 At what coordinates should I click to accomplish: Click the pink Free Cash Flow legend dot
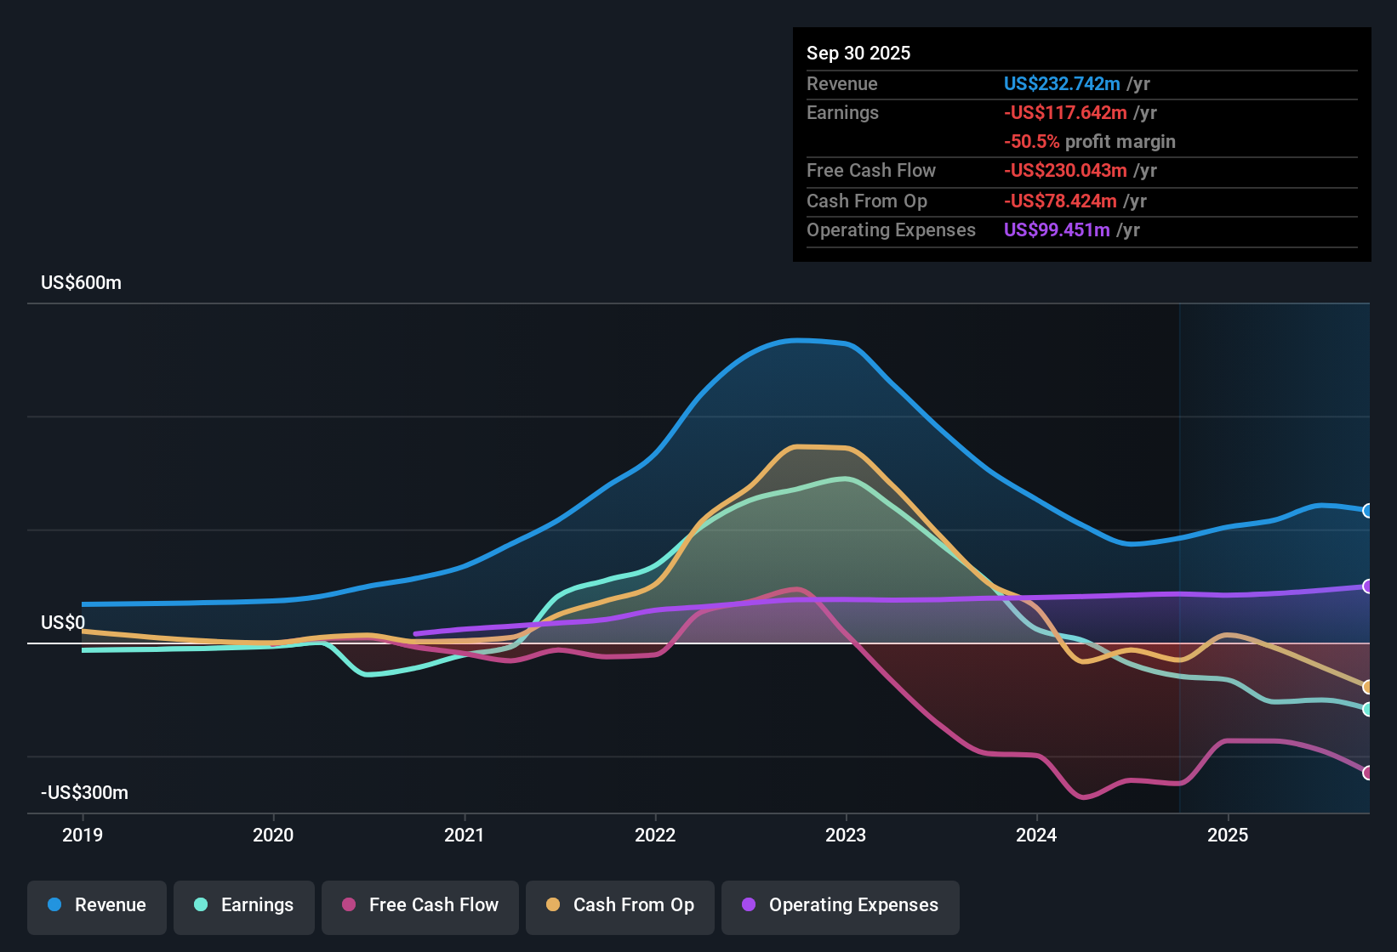348,905
